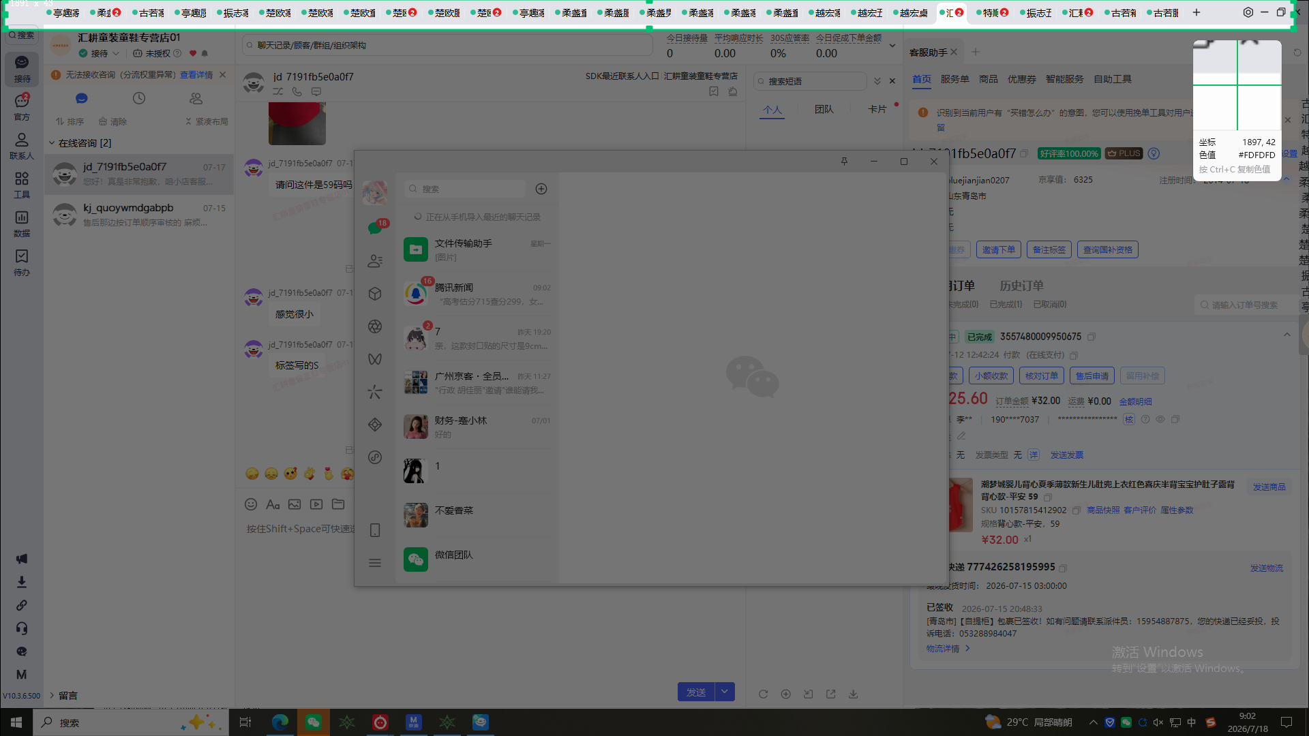Open Microsoft Edge from the taskbar
The width and height of the screenshot is (1309, 736).
point(280,722)
